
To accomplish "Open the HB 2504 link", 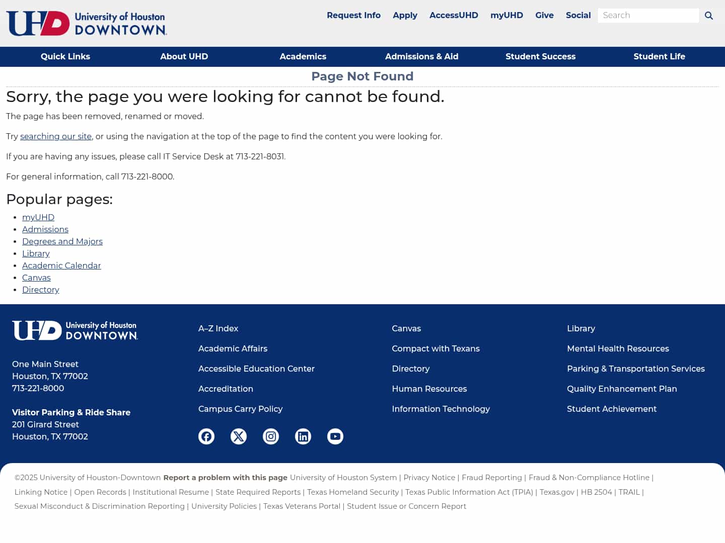I will (597, 492).
